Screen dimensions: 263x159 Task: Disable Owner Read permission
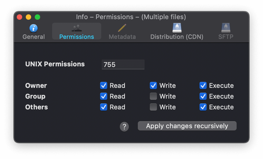[x=104, y=86]
